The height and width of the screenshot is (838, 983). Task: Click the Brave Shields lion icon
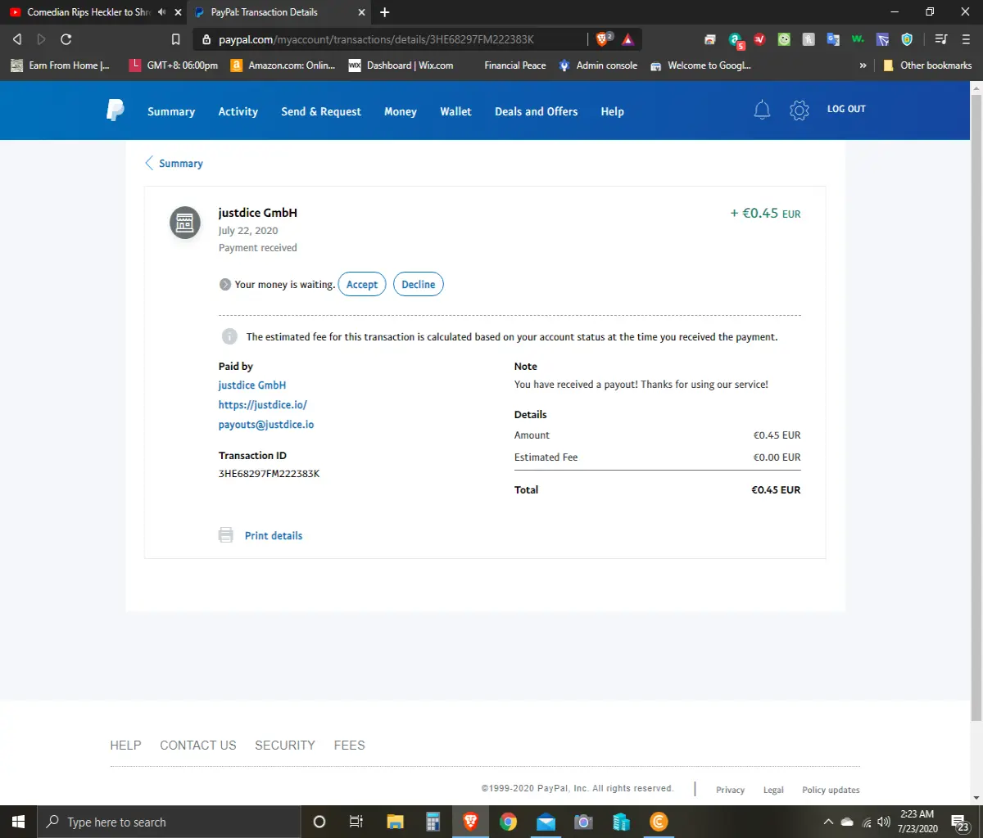[x=604, y=38]
